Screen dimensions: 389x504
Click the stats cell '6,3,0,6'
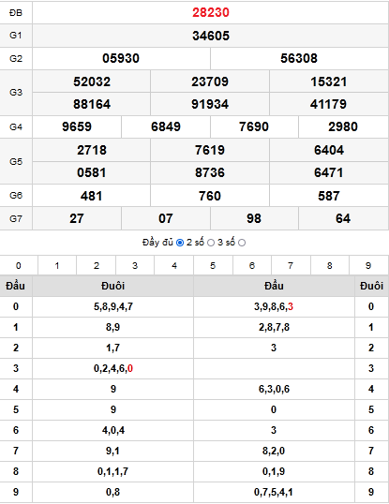pos(274,389)
